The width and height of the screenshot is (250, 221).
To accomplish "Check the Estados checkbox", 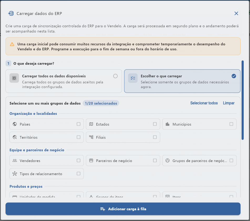I will coord(155,124).
